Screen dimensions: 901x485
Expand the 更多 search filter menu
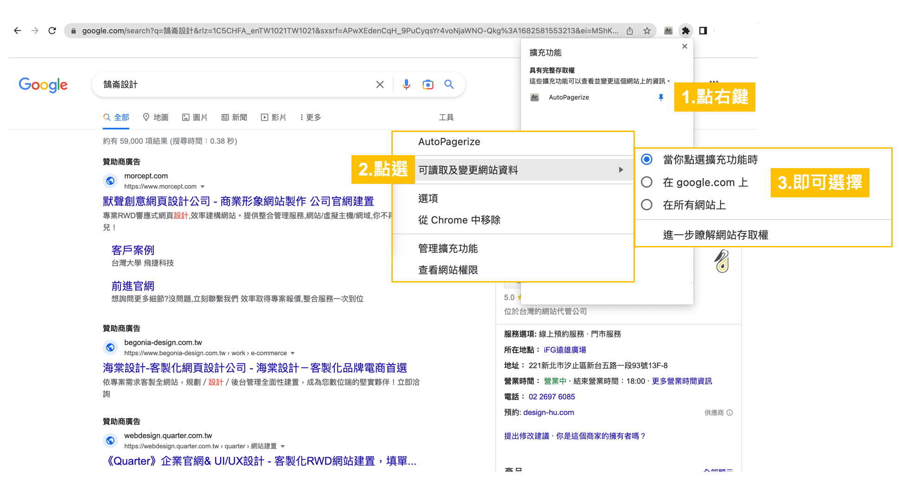[x=311, y=118]
